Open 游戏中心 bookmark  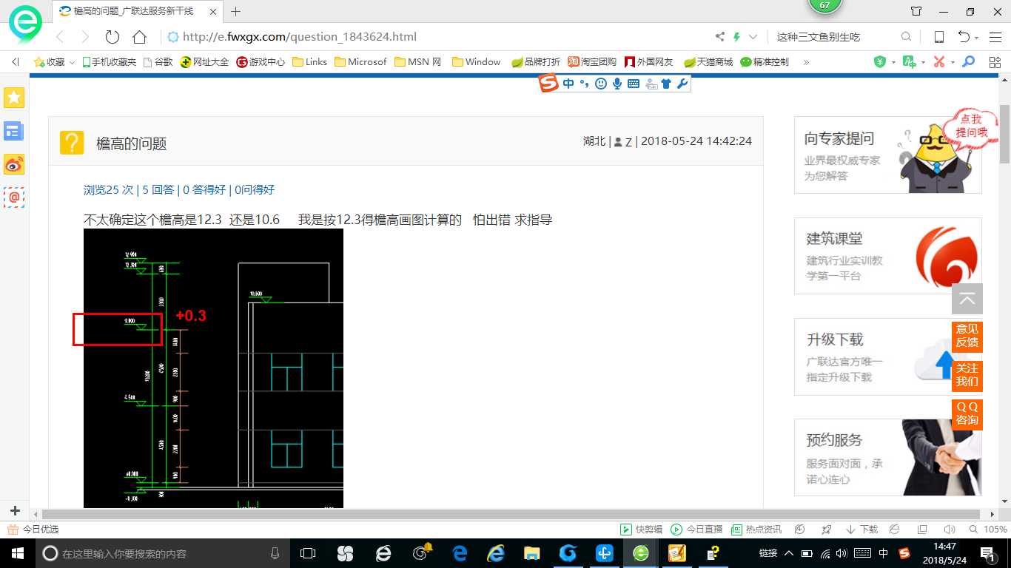pyautogui.click(x=261, y=62)
